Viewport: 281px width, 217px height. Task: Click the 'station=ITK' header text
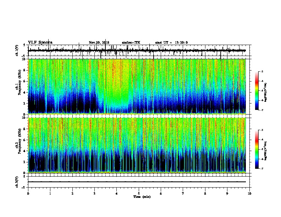point(131,43)
